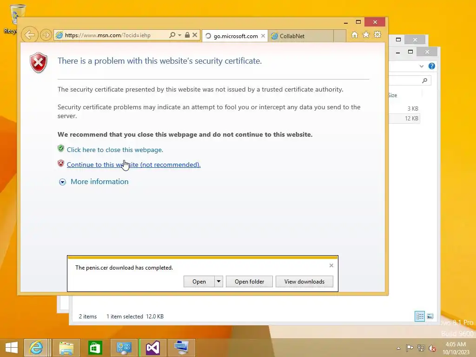Click the network tray icon
The width and height of the screenshot is (476, 357).
click(x=421, y=348)
